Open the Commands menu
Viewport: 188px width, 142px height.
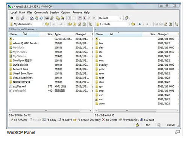(x=41, y=12)
